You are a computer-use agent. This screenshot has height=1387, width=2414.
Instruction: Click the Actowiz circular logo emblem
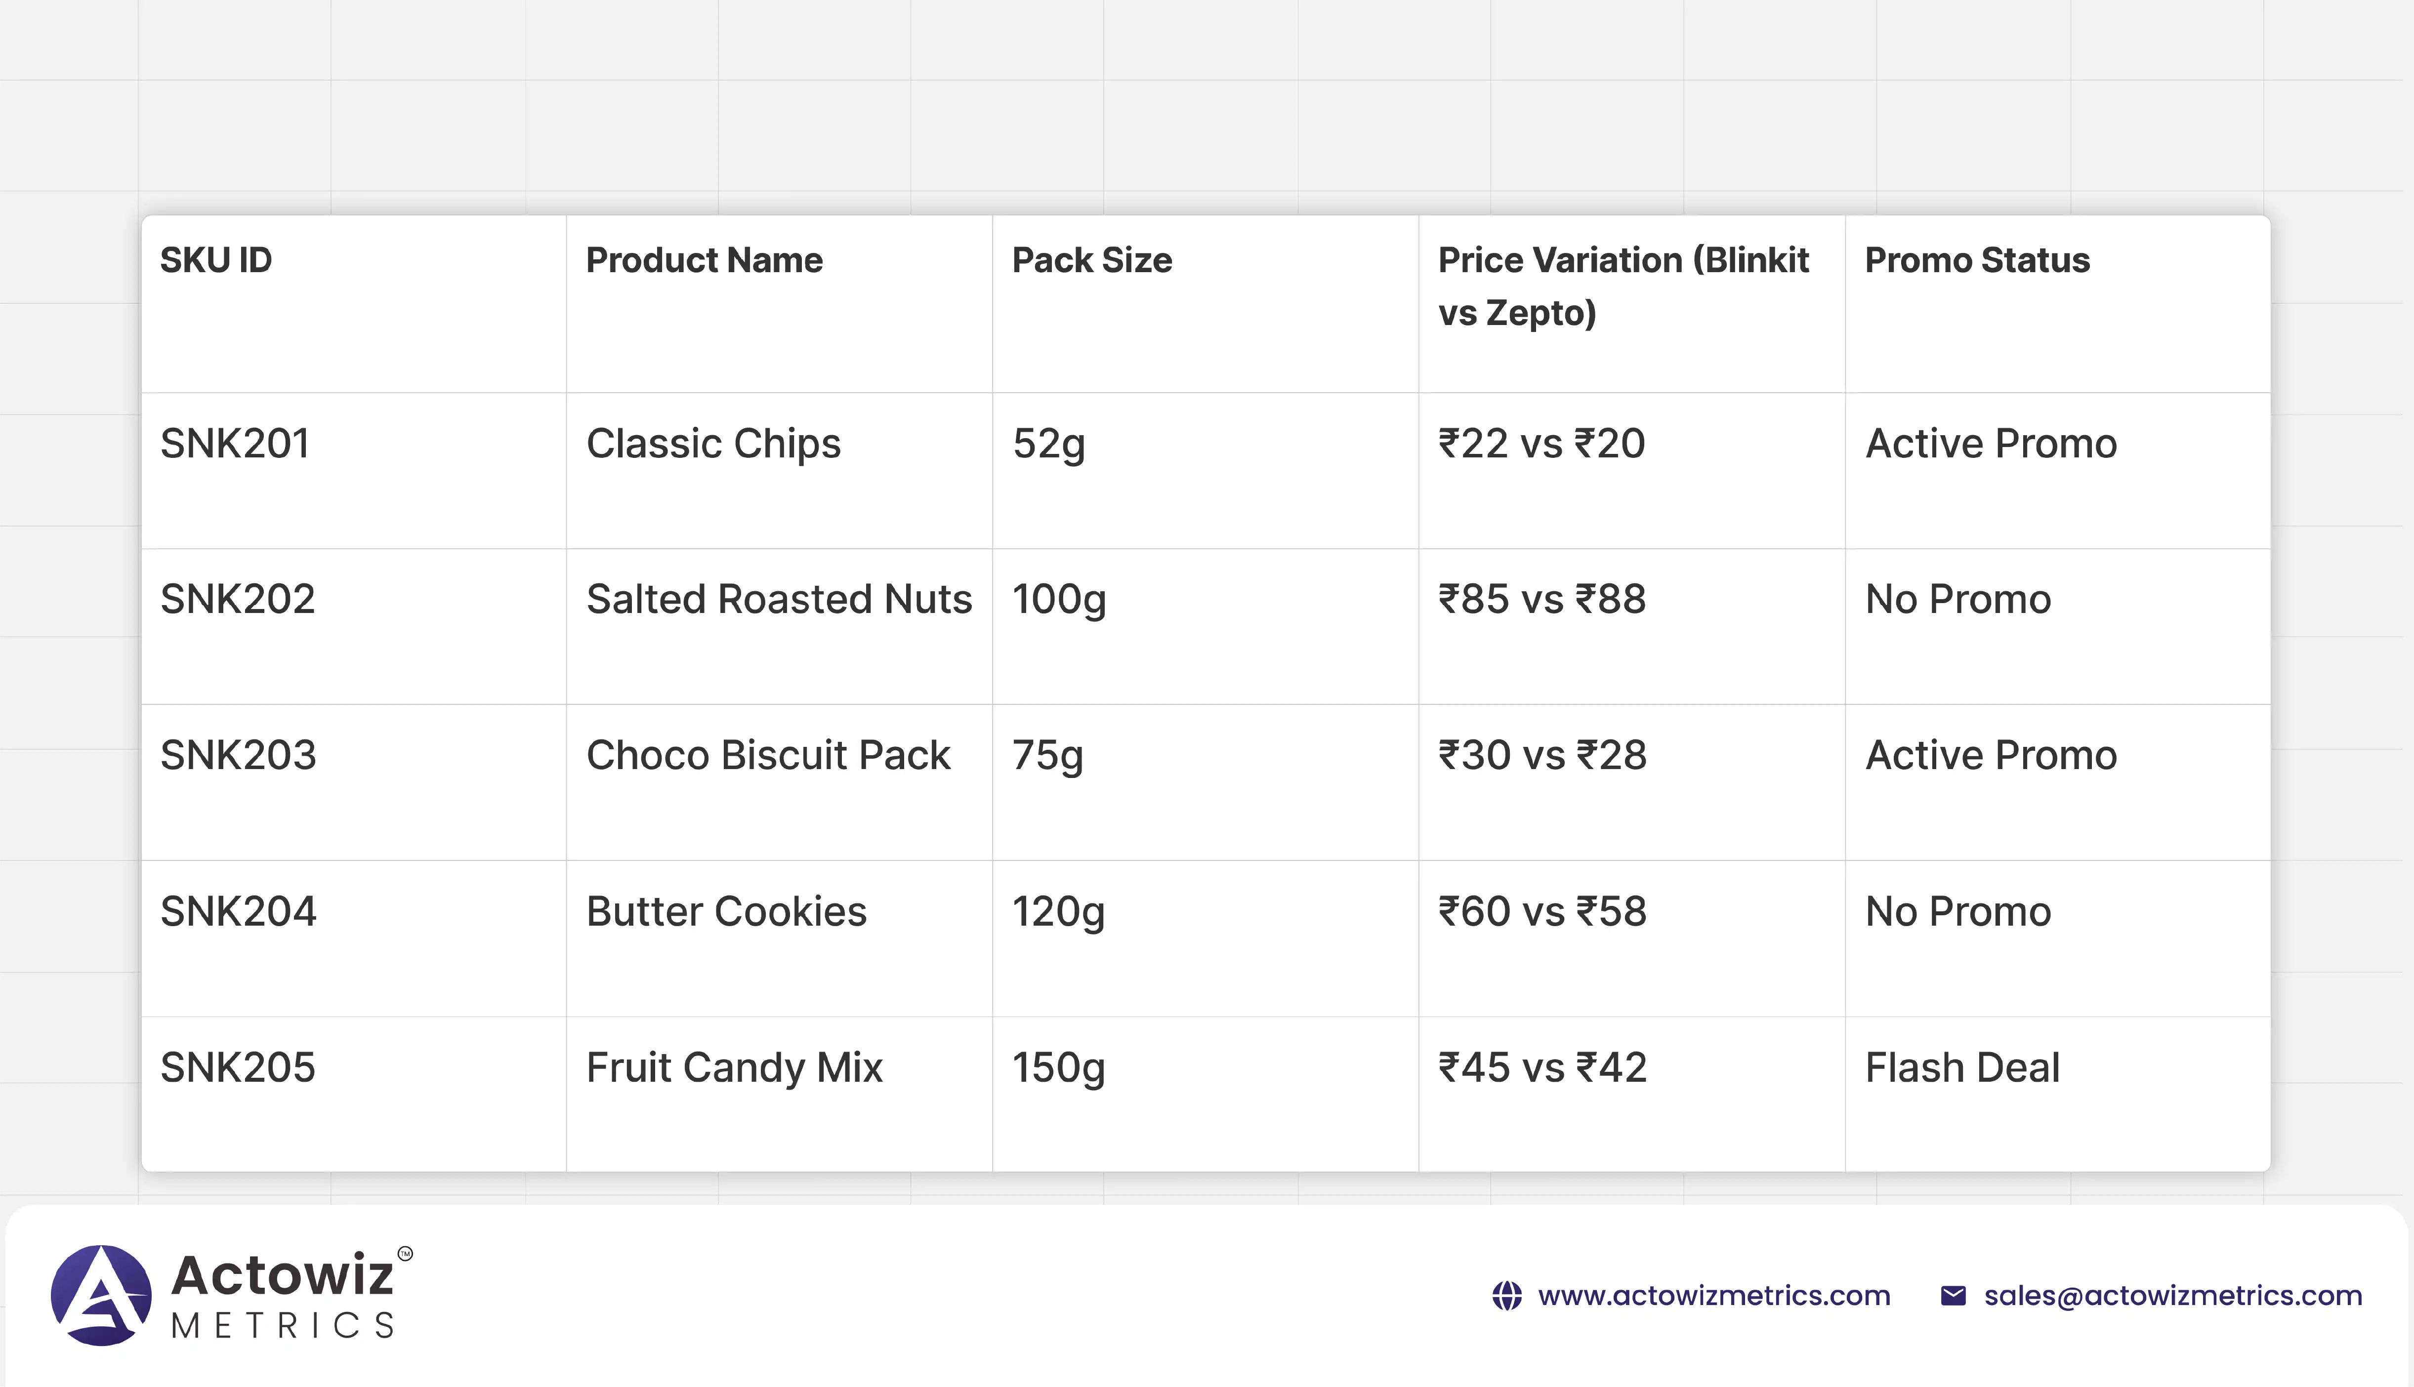pyautogui.click(x=101, y=1296)
